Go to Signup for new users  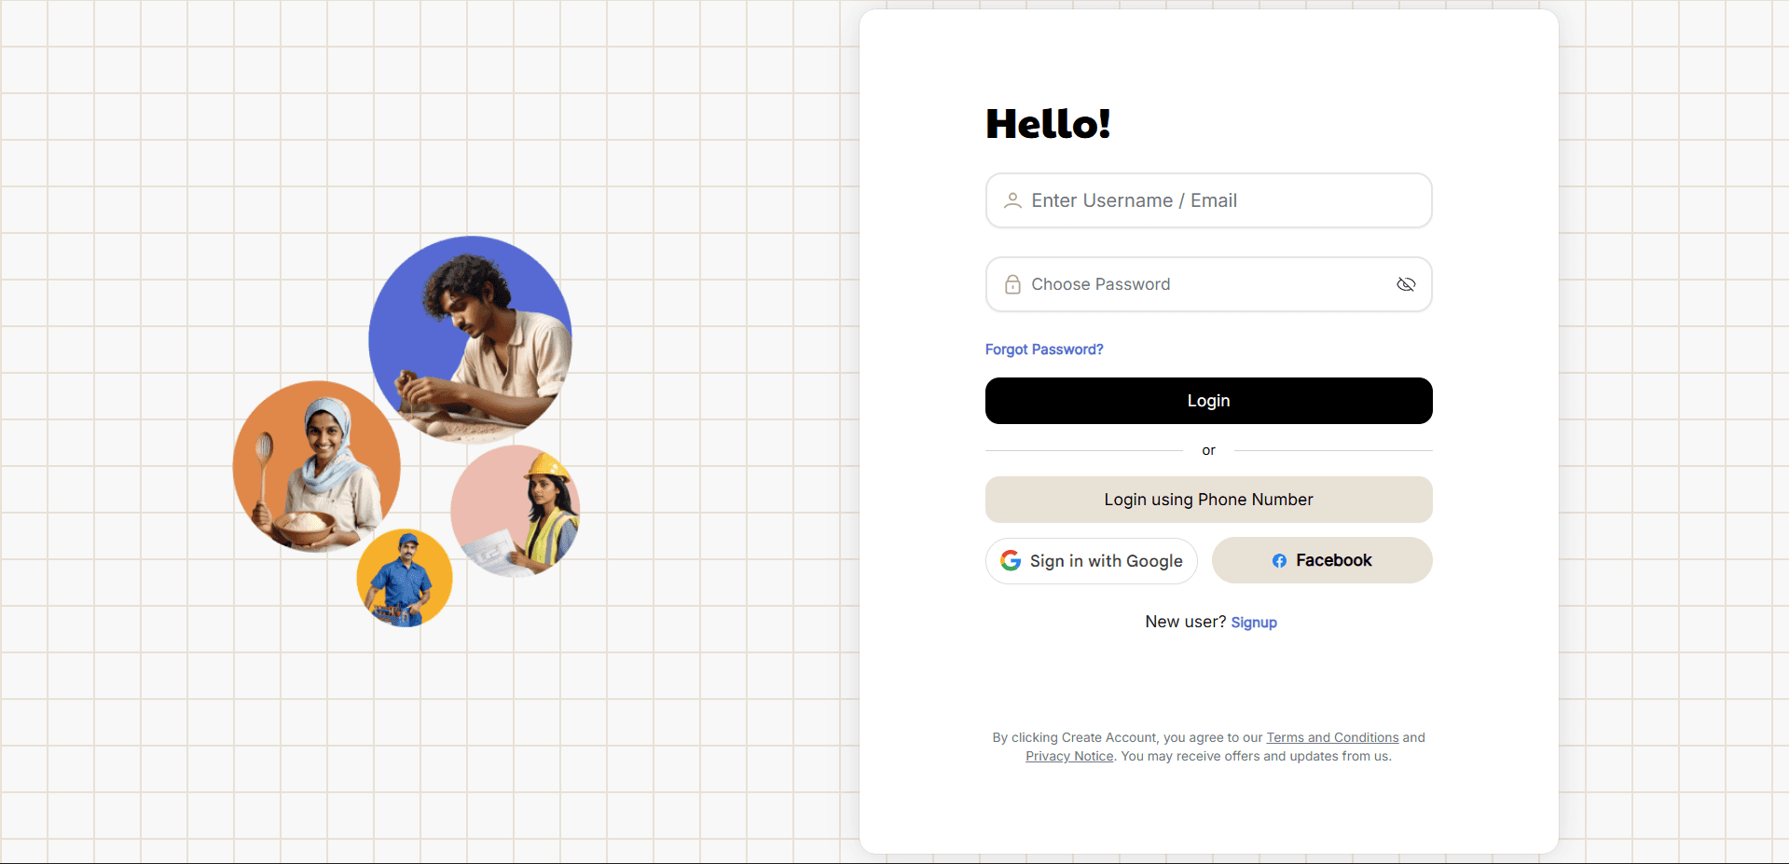(x=1254, y=623)
